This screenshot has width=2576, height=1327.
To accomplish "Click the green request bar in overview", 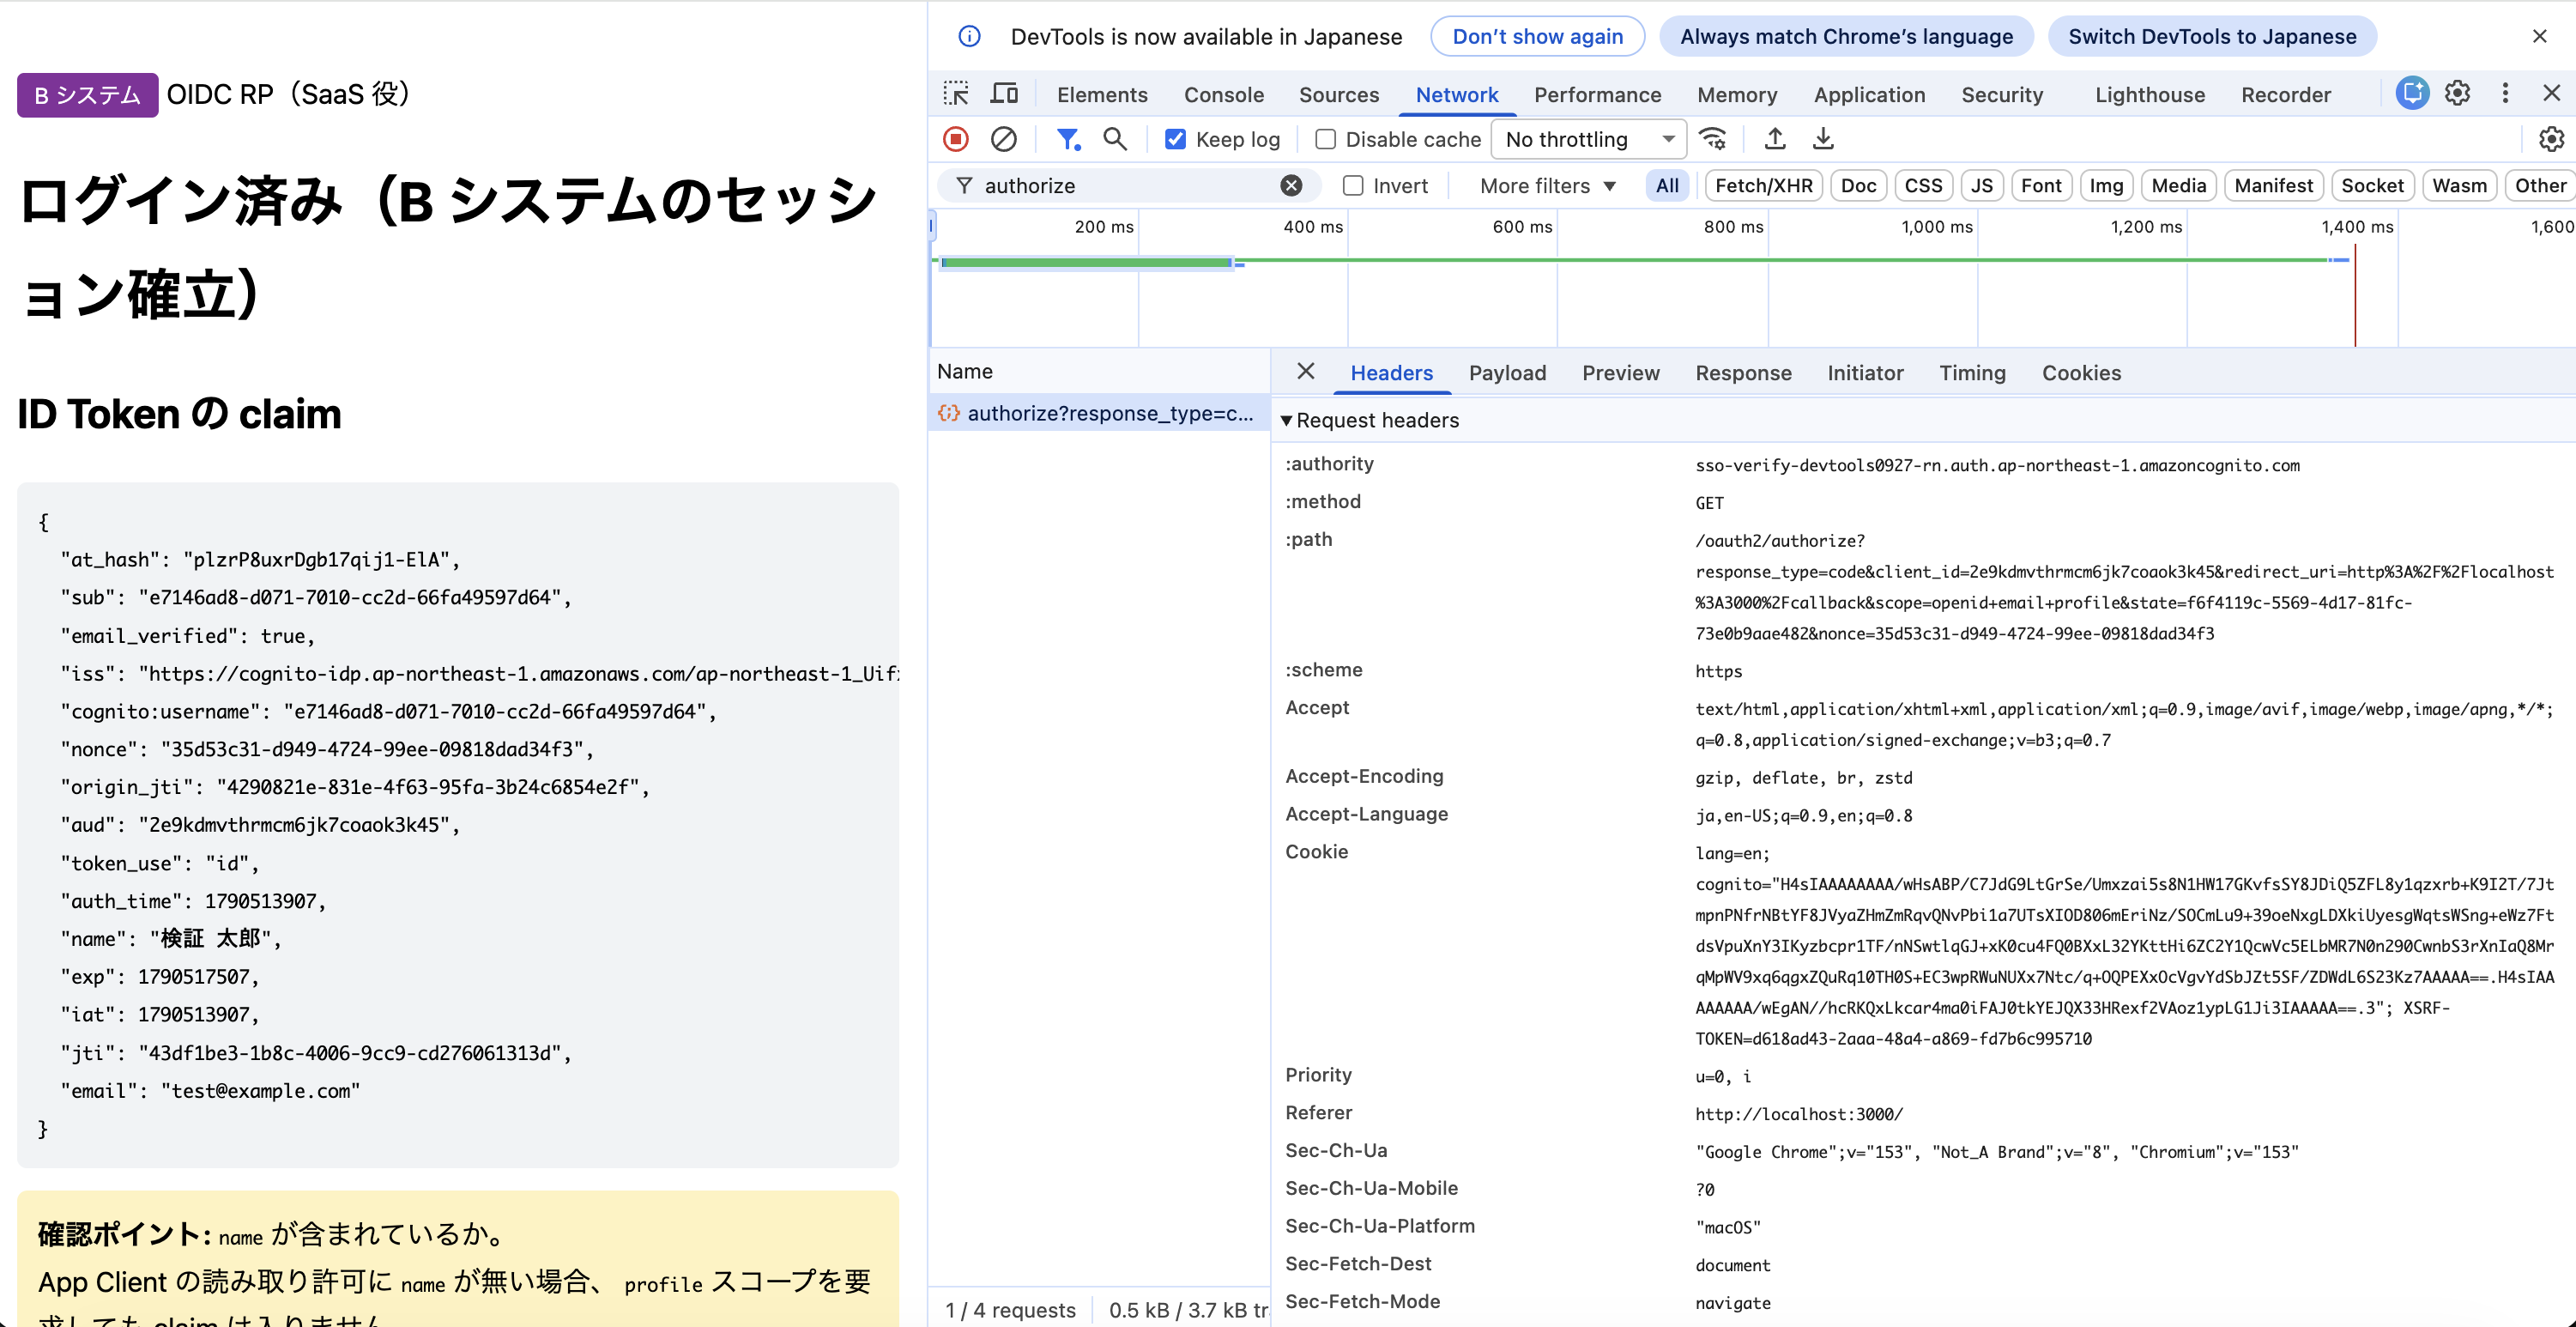I will [1086, 262].
